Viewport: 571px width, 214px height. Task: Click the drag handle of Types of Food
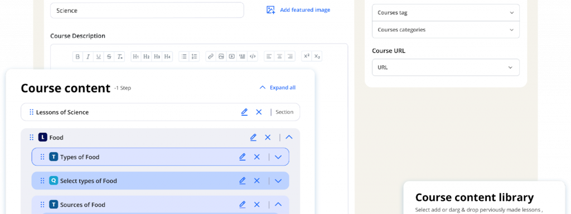42,157
